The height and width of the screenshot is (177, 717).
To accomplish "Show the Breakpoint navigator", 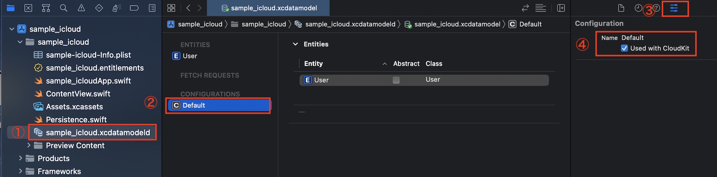I will (x=134, y=8).
